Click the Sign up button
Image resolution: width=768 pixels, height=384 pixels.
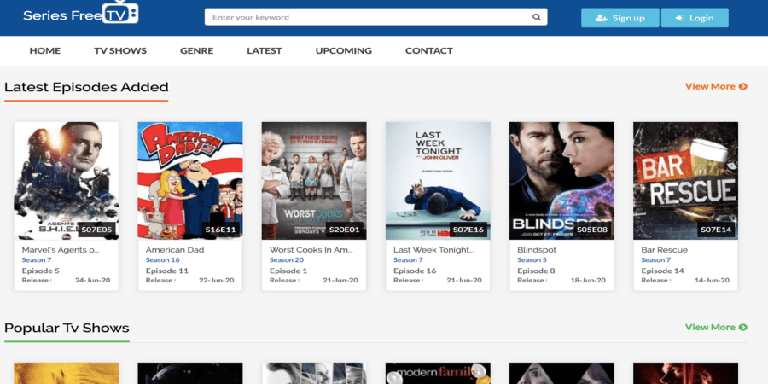pyautogui.click(x=620, y=18)
